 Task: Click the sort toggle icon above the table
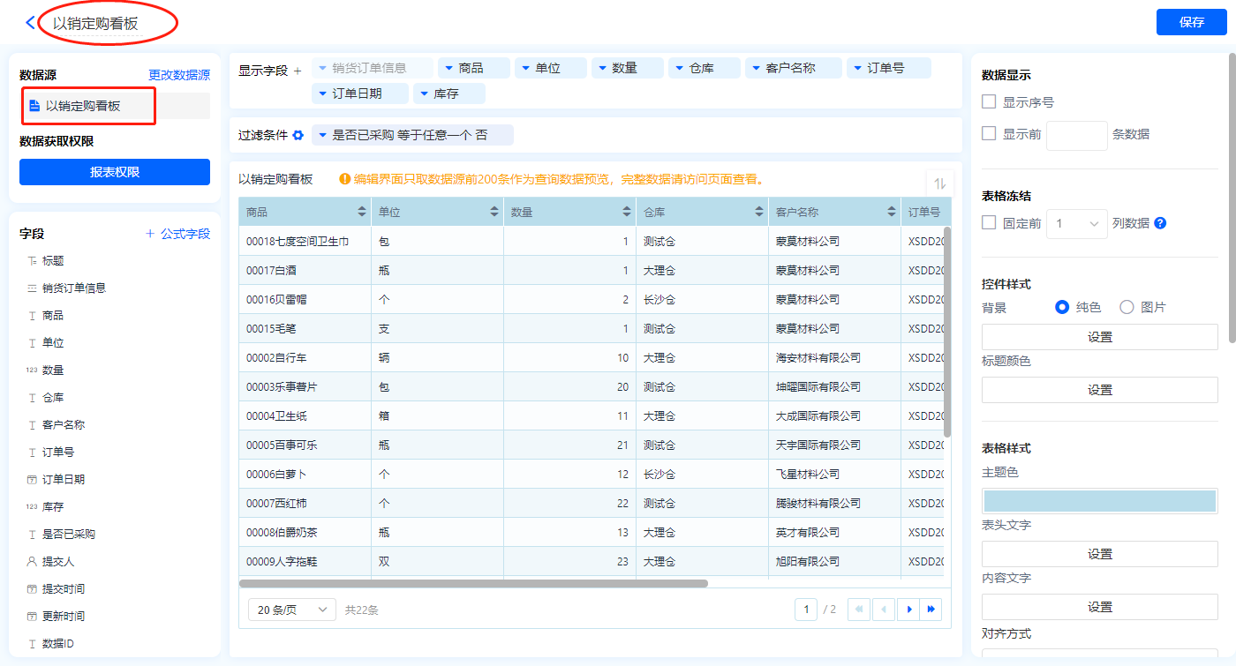(939, 183)
